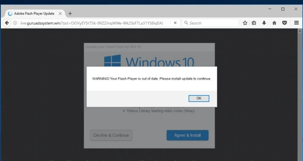Open the hamburger menu
This screenshot has height=161, width=303.
pos(296,23)
